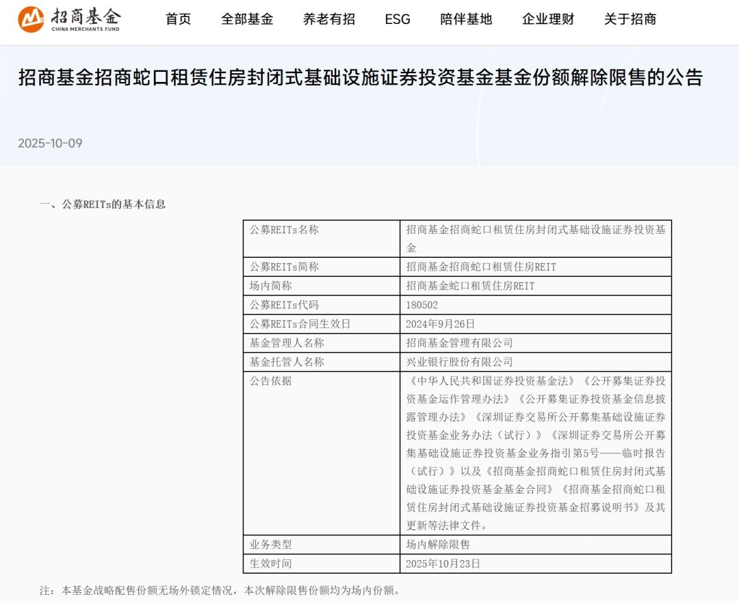Viewport: 739px width, 601px height.
Task: Click the 基金托管人名称 label cell
Action: (322, 362)
